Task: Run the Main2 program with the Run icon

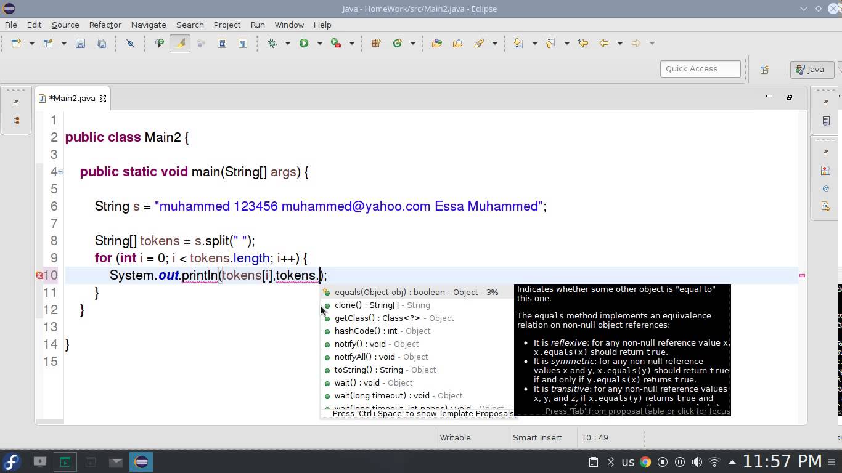Action: click(x=304, y=43)
